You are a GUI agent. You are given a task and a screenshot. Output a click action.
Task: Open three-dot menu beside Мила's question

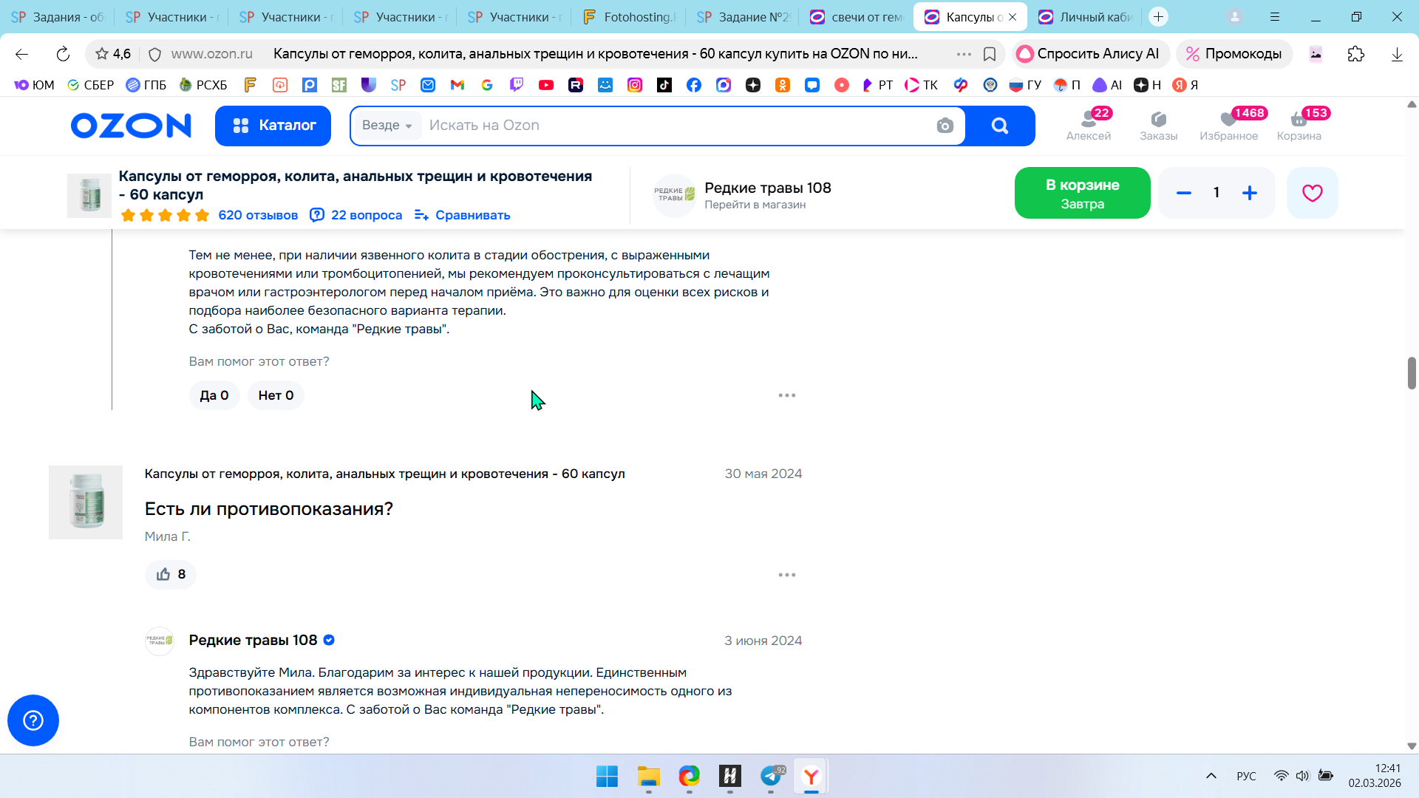pos(786,575)
